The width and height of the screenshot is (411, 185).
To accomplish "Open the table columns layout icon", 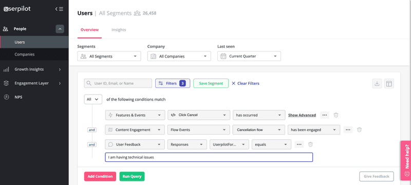I will [389, 84].
